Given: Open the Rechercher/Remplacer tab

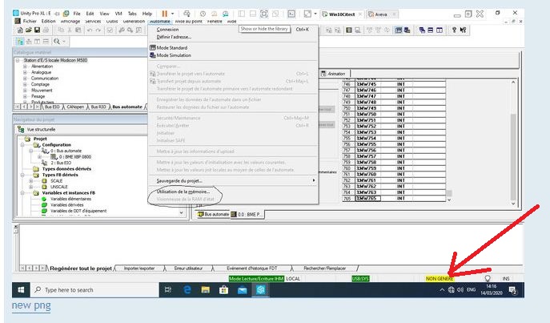Looking at the screenshot, I should click(x=326, y=268).
